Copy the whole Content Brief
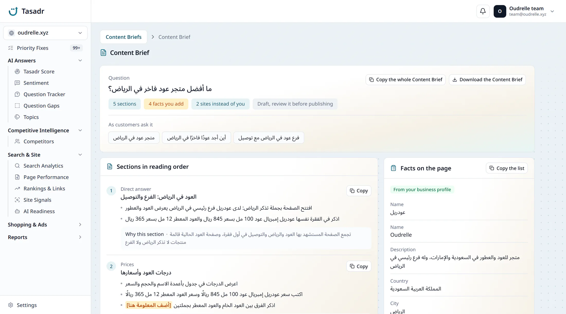Image resolution: width=566 pixels, height=314 pixels. tap(405, 80)
